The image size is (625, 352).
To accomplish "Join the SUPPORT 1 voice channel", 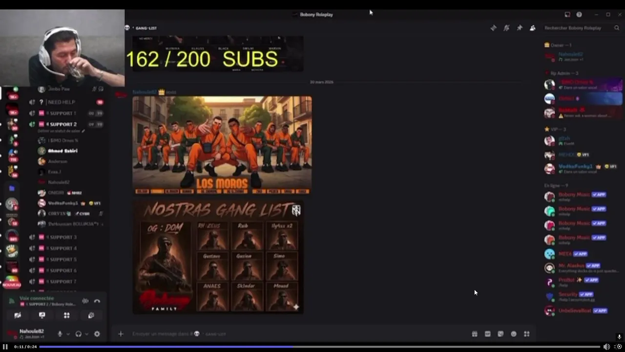I will tap(63, 113).
